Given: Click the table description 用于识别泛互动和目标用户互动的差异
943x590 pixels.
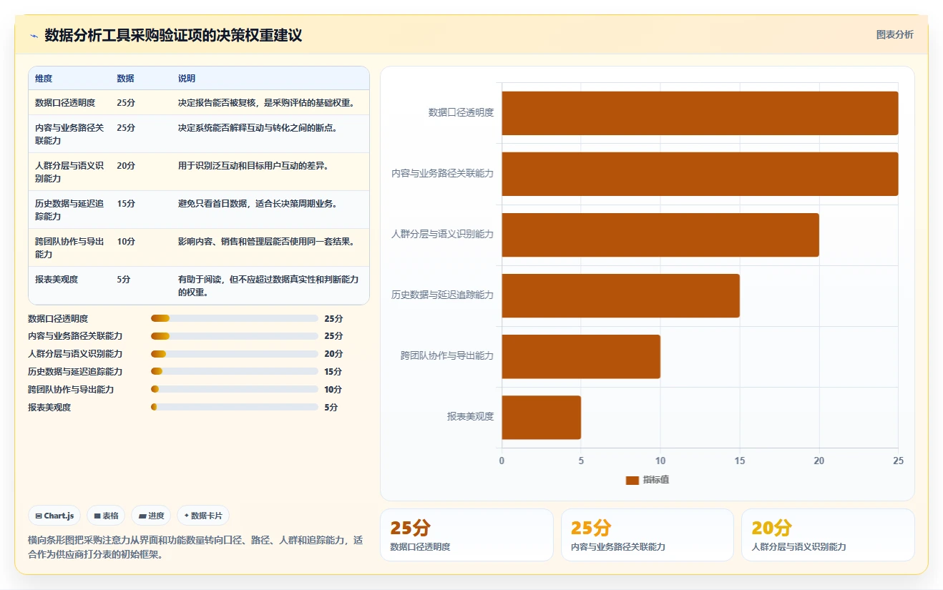Looking at the screenshot, I should point(253,166).
